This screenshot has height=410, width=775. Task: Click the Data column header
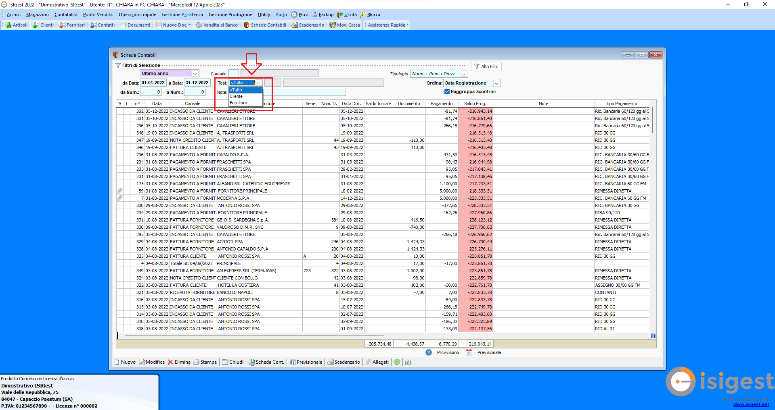157,104
